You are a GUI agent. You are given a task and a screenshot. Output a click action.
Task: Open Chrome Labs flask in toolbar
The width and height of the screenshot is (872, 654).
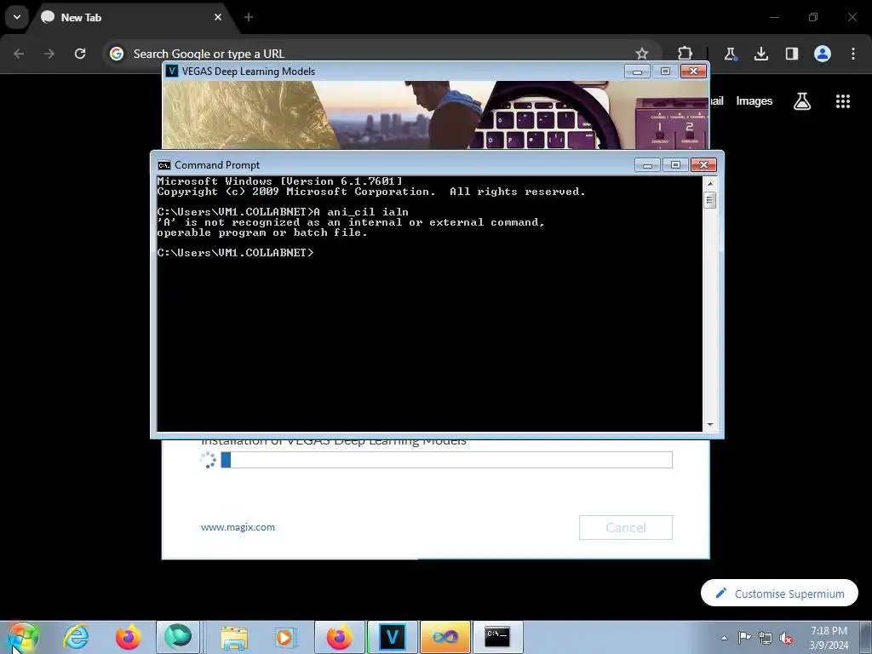point(730,54)
